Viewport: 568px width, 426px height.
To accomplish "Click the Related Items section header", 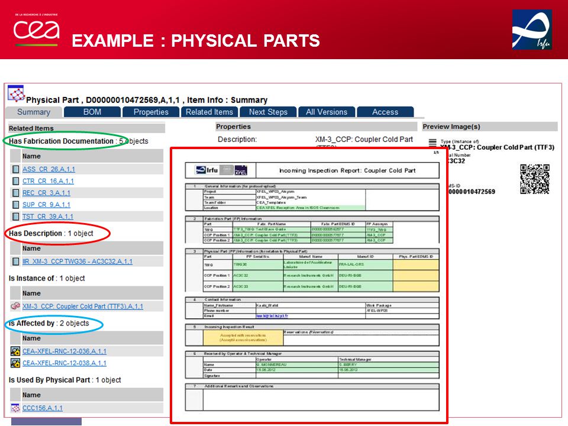I will coord(86,128).
